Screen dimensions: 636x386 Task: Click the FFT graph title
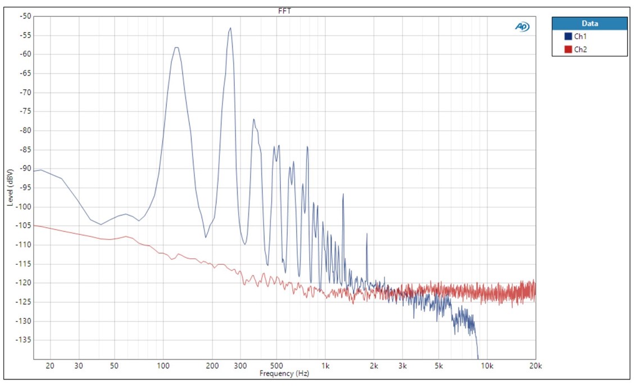coord(284,11)
